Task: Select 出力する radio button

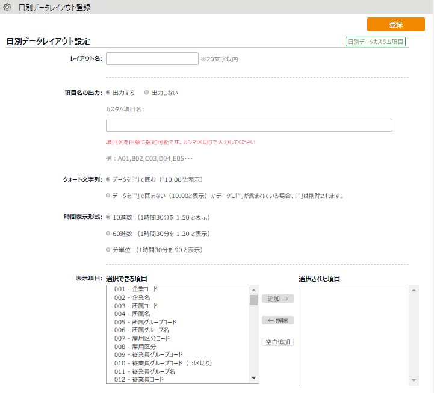Action: (108, 93)
